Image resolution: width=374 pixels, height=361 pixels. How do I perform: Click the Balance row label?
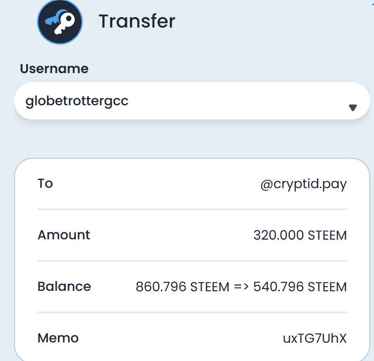[64, 287]
